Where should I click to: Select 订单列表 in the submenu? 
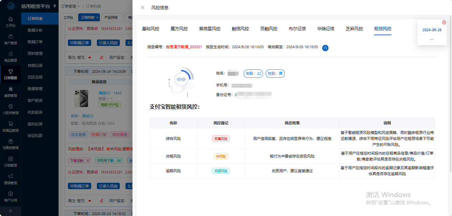(x=40, y=19)
